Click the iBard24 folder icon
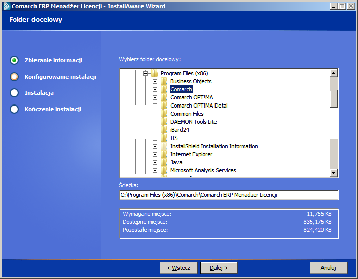This screenshot has height=279, width=358. click(164, 130)
